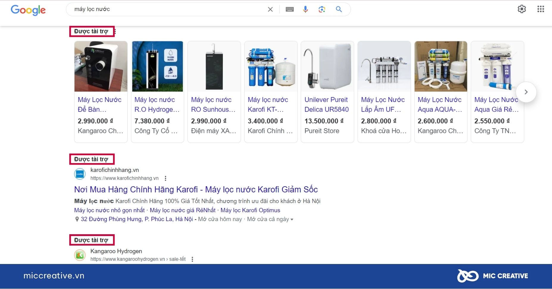This screenshot has width=552, height=289.
Task: Click the 2.550.000 đ price
Action: (x=492, y=121)
